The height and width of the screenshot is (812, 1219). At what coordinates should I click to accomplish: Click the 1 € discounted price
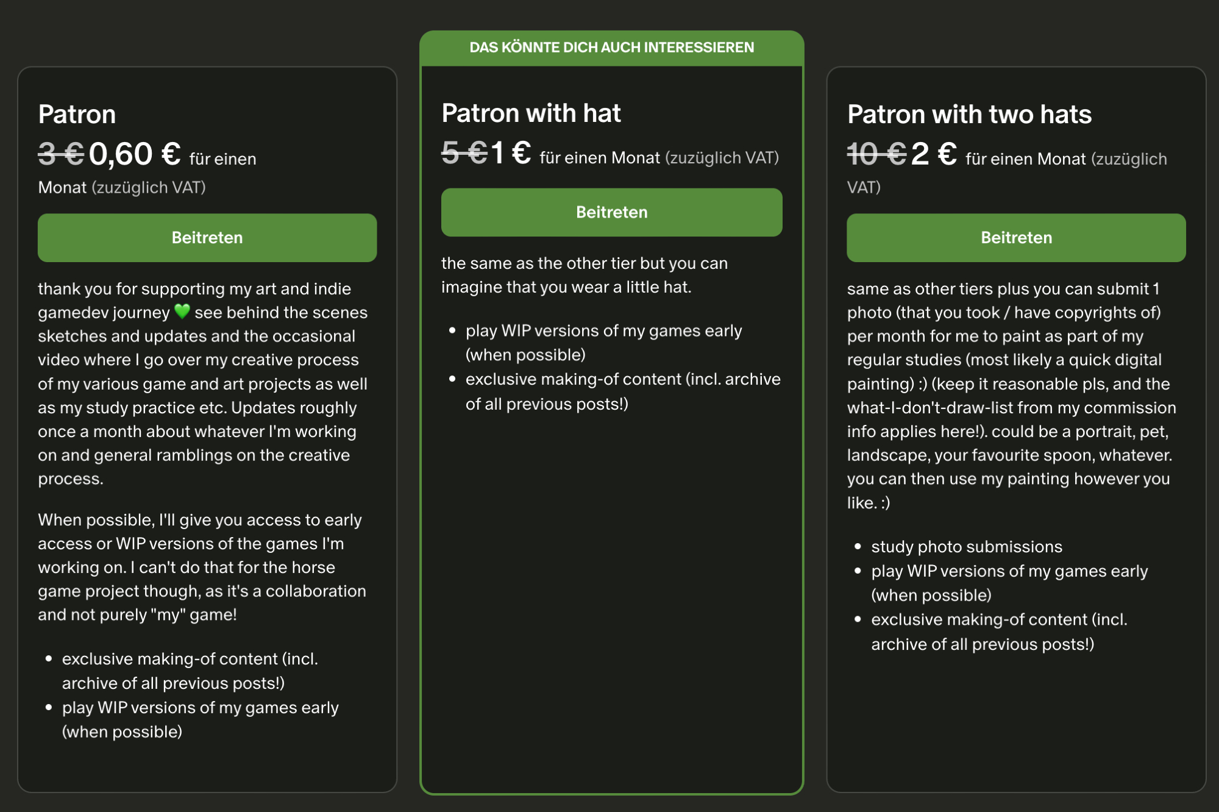(x=511, y=152)
